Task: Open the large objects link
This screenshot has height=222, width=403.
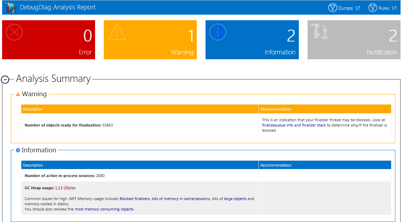Action: 235,199
